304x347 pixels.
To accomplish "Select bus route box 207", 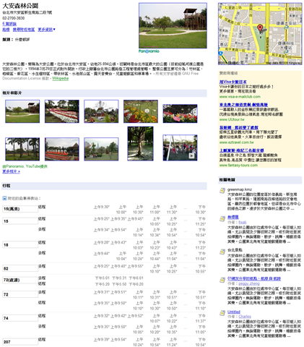I will click(20, 342).
